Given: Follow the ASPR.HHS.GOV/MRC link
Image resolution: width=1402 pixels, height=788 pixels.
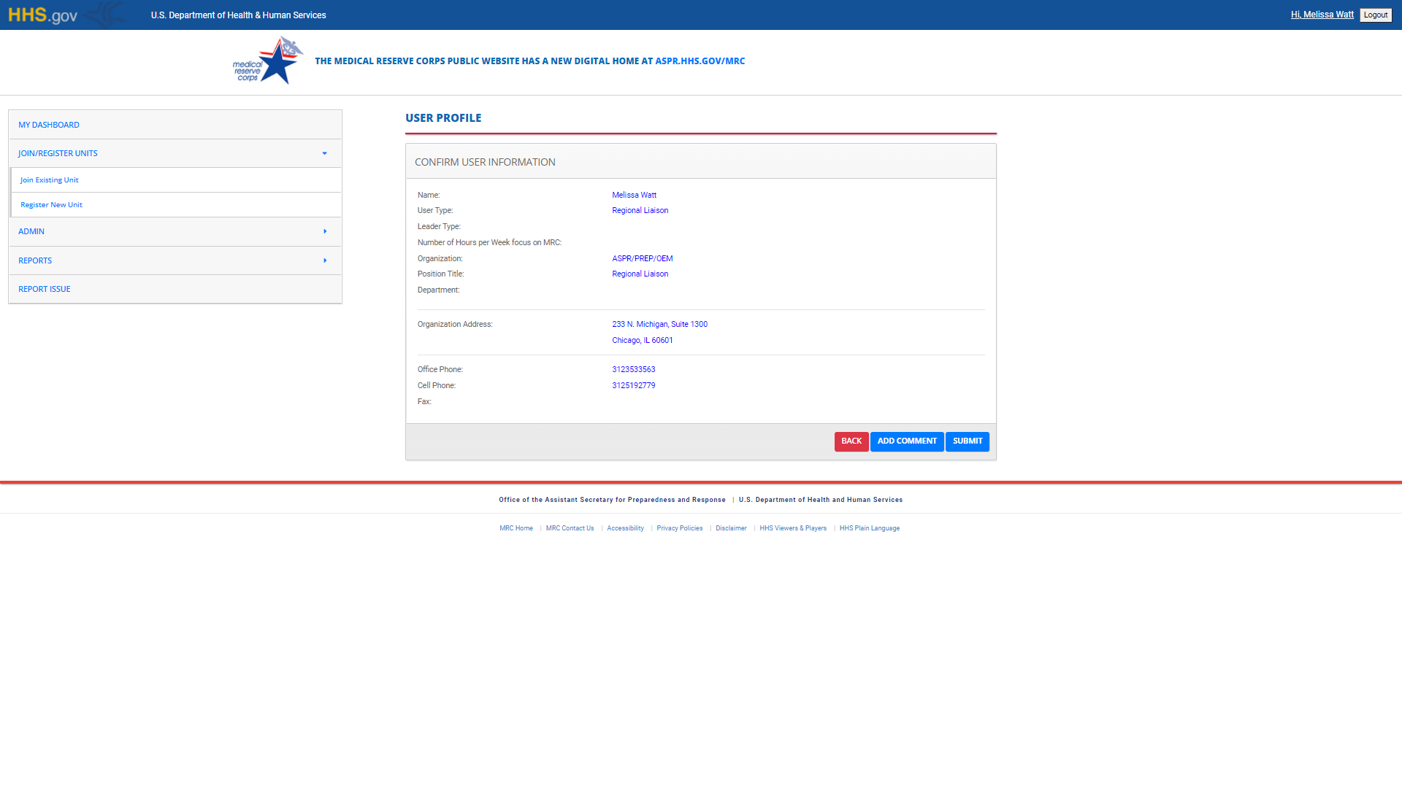Looking at the screenshot, I should (700, 61).
